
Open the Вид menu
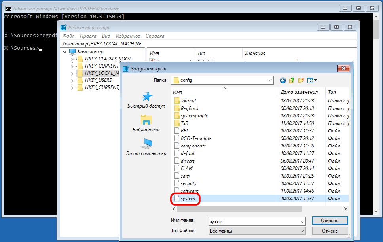[x=106, y=36]
